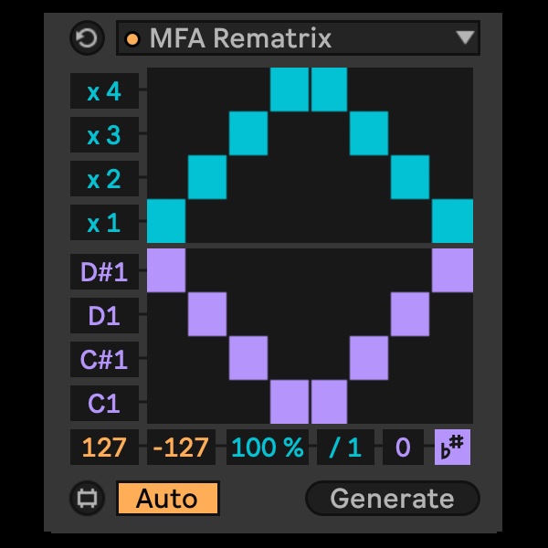Click the x 1 multiplier label
The image size is (548, 548).
click(x=104, y=222)
